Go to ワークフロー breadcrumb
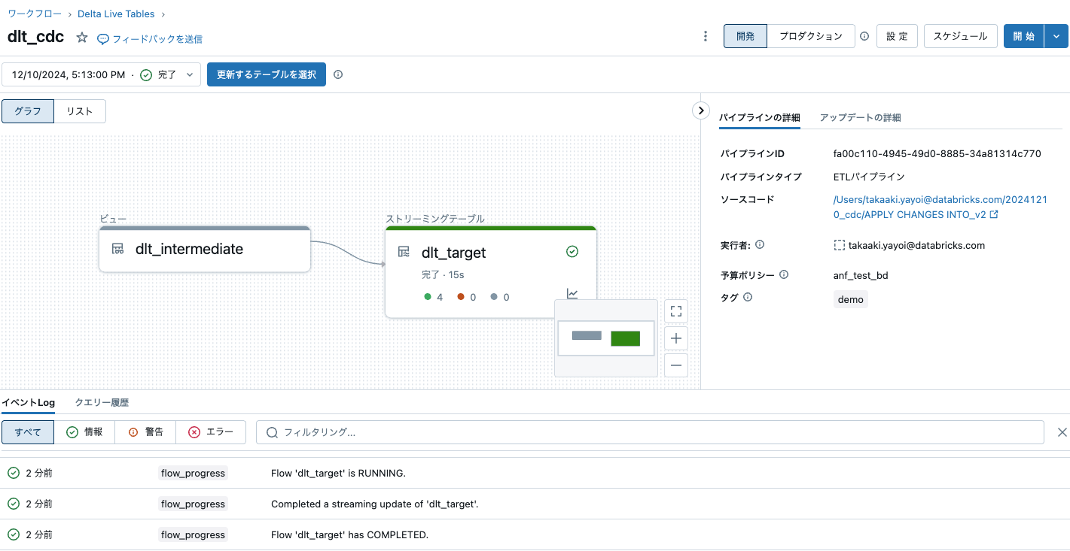1070x551 pixels. 36,14
